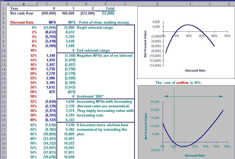Click the 'Net cash flow' label cell
235x159 pixels.
22,13
